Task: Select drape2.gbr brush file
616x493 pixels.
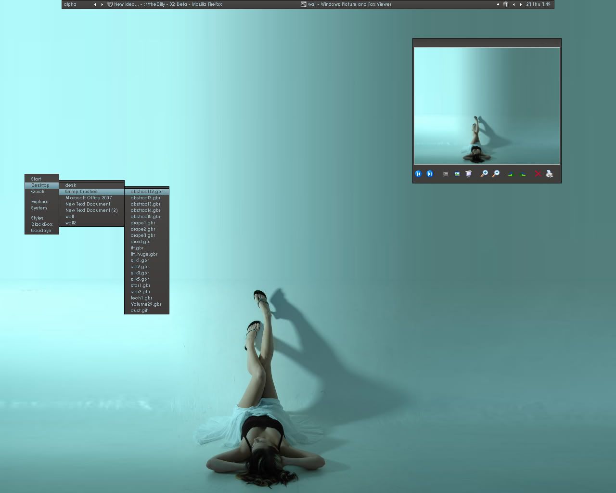Action: coord(147,229)
